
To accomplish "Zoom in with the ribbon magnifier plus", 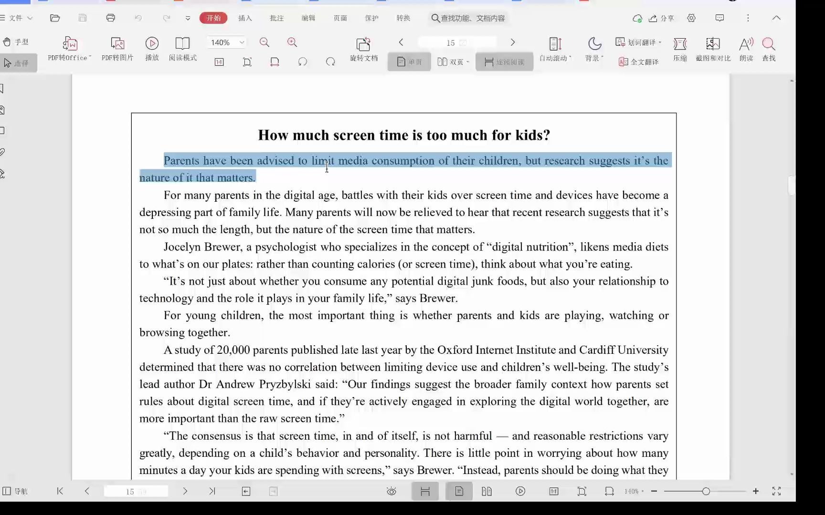I will 292,42.
